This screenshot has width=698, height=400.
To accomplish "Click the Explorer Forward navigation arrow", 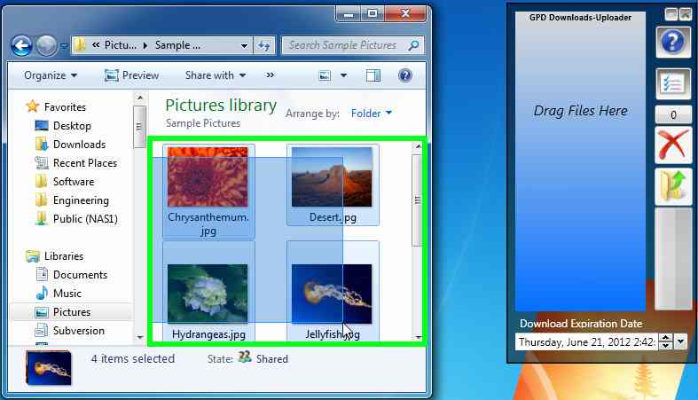I will [x=46, y=45].
